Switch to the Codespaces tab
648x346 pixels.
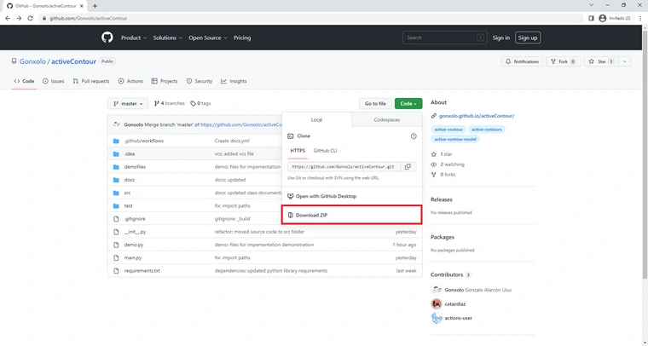click(387, 120)
